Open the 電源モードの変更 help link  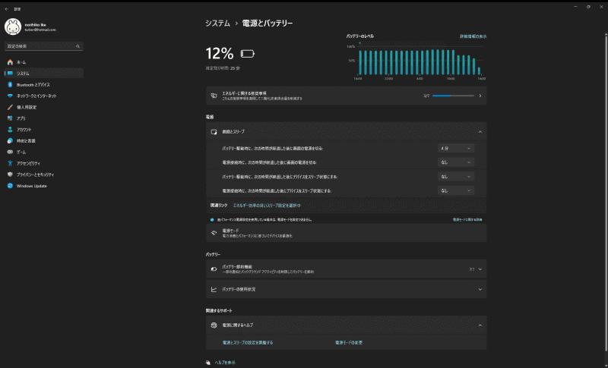tap(349, 343)
